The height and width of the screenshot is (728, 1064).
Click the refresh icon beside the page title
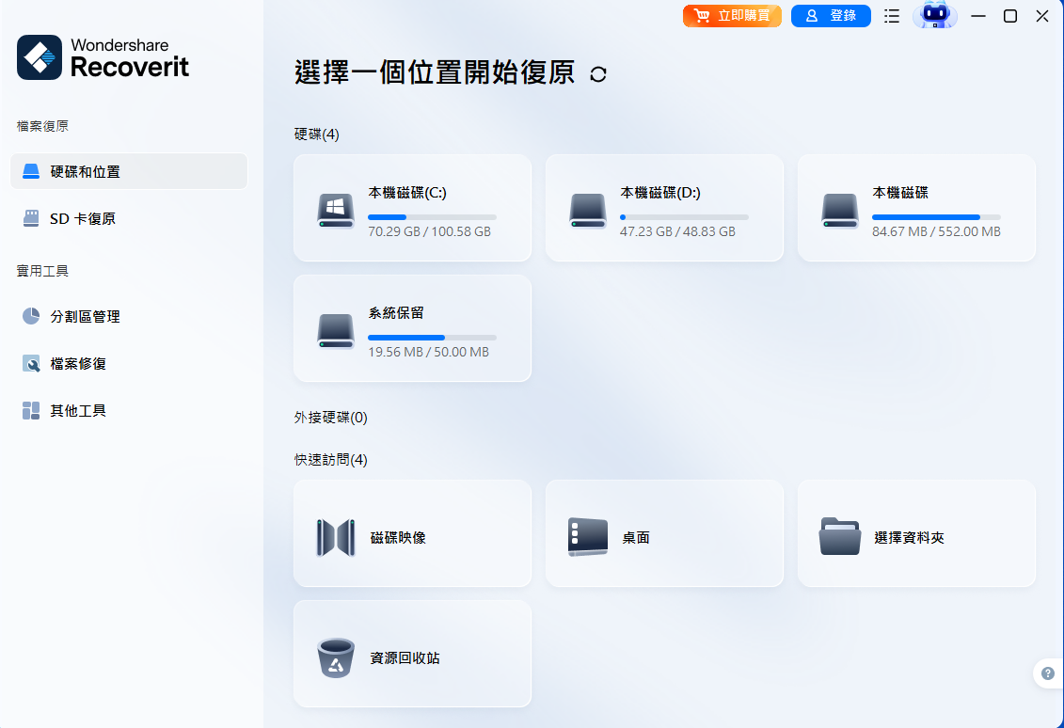coord(598,74)
